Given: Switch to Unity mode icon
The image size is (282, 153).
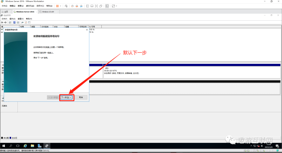Looking at the screenshot, I should pos(101,6).
